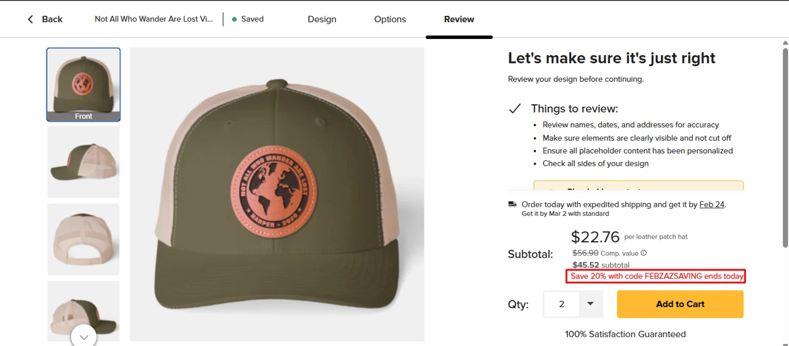This screenshot has width=789, height=346.
Task: Click the design title Not All Who Wander
Action: click(154, 19)
